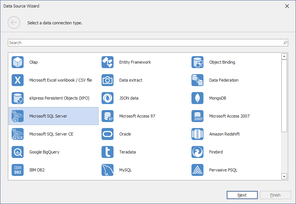
Task: Choose the Amazon Redshift icon
Action: (197, 134)
